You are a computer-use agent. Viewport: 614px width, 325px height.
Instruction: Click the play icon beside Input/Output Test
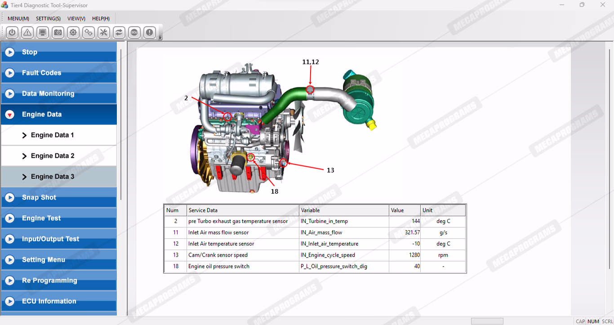(9, 239)
